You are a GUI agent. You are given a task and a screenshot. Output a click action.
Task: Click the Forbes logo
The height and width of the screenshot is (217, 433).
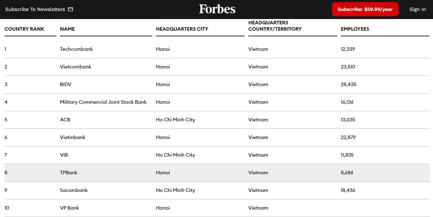(217, 9)
